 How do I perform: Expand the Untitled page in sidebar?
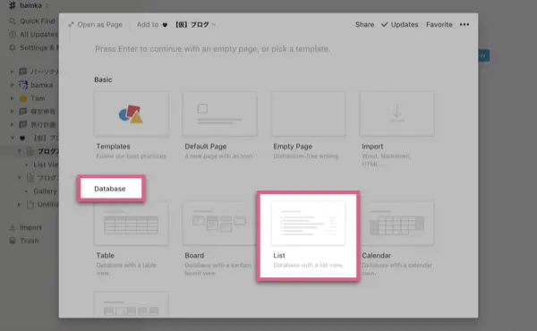point(20,204)
